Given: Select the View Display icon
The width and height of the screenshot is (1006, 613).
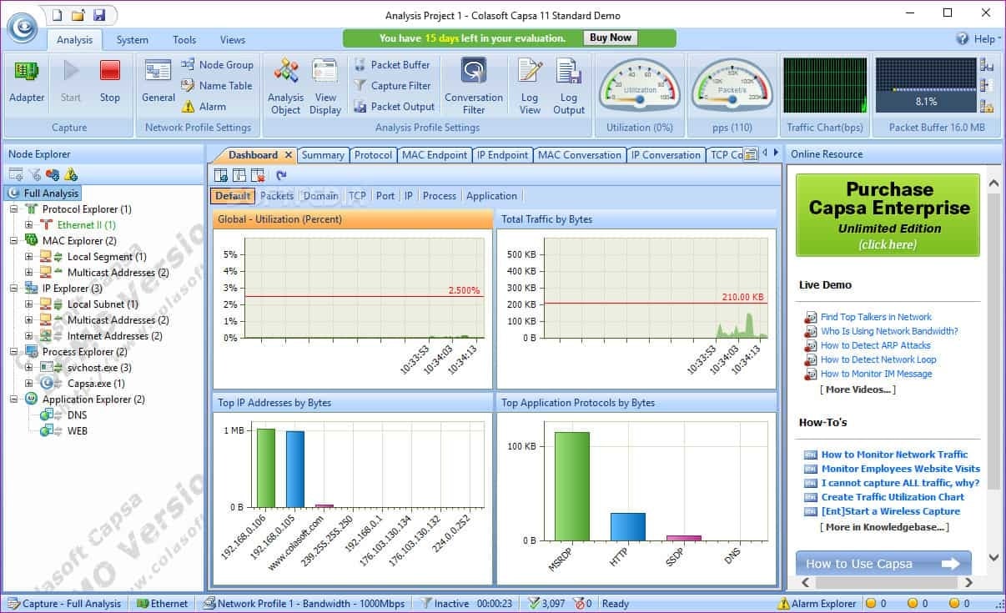Looking at the screenshot, I should [x=325, y=83].
